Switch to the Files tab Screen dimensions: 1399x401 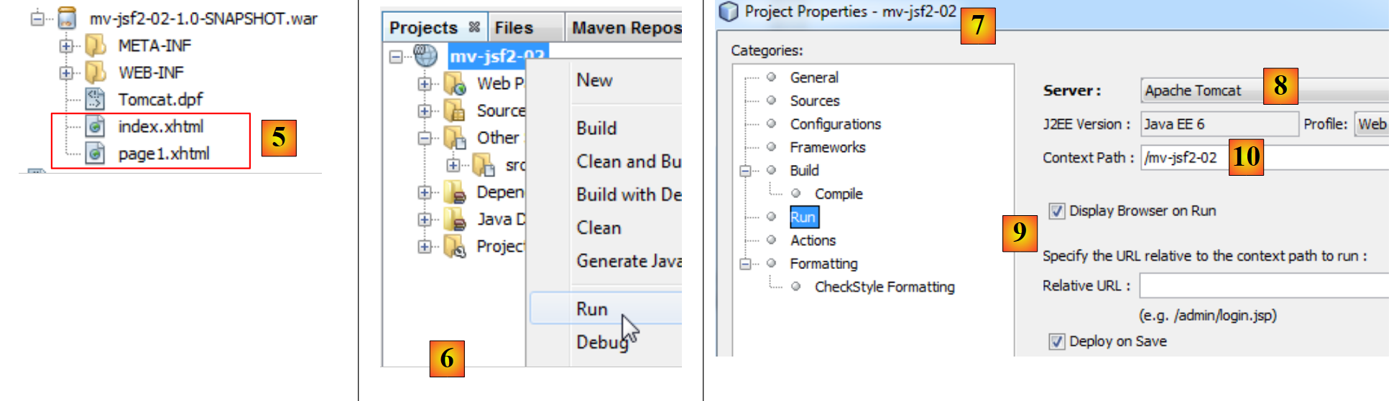(514, 28)
